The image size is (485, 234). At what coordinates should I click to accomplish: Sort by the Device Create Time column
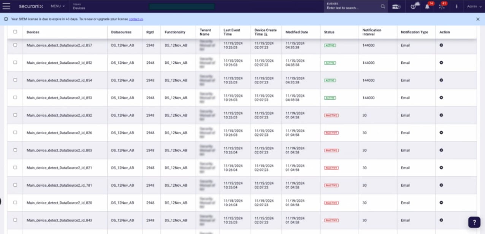[266, 32]
